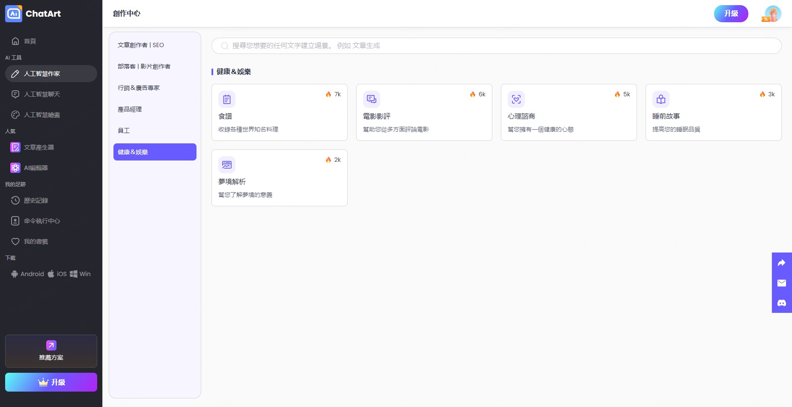Click the 健康&娛樂 section heading
The width and height of the screenshot is (792, 407).
click(x=234, y=72)
